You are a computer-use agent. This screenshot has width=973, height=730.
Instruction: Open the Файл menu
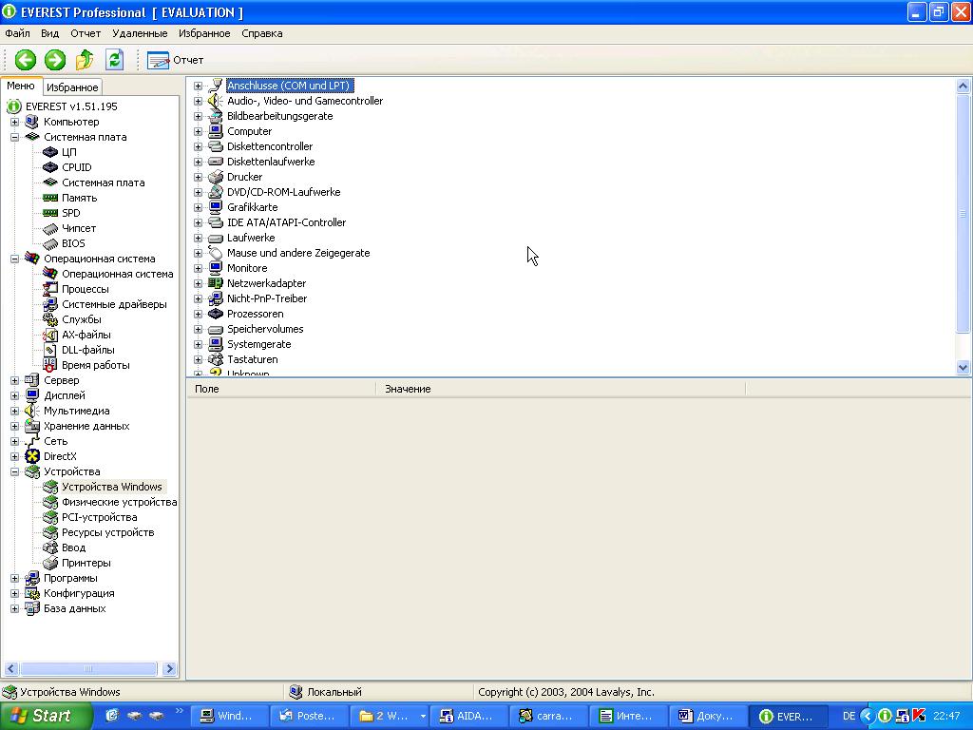(x=17, y=33)
